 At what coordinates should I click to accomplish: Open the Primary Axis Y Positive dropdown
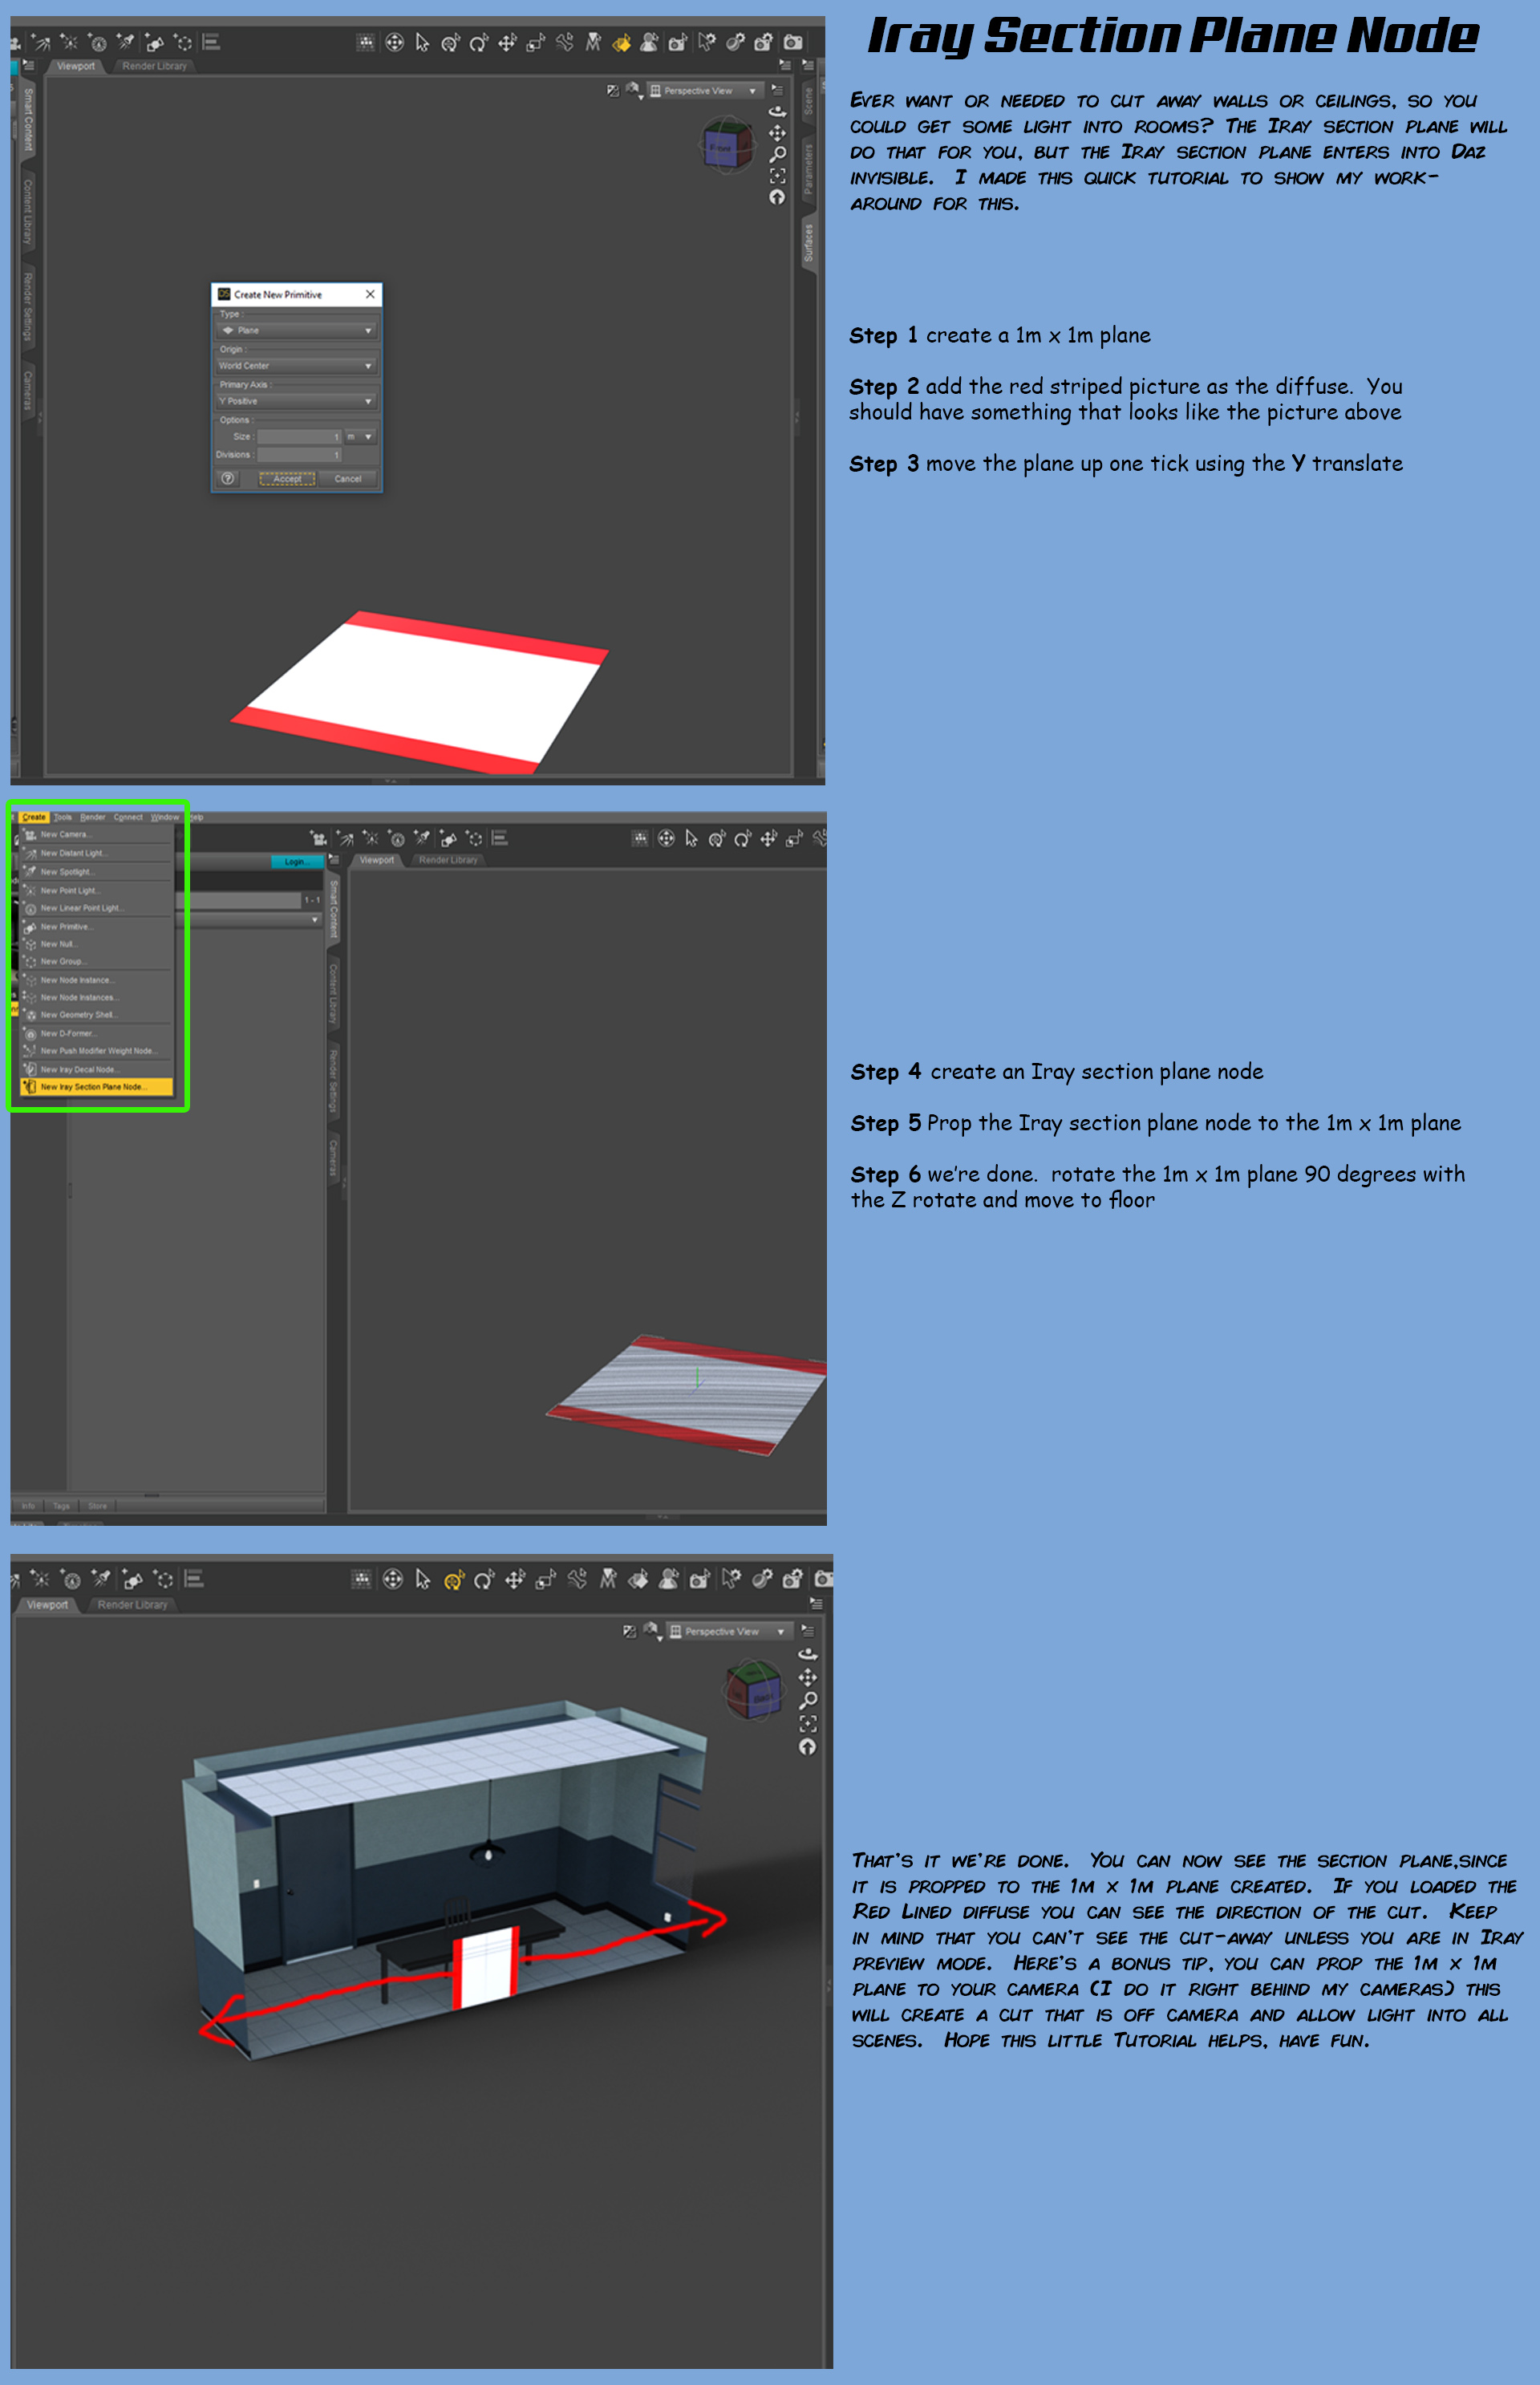tap(296, 401)
